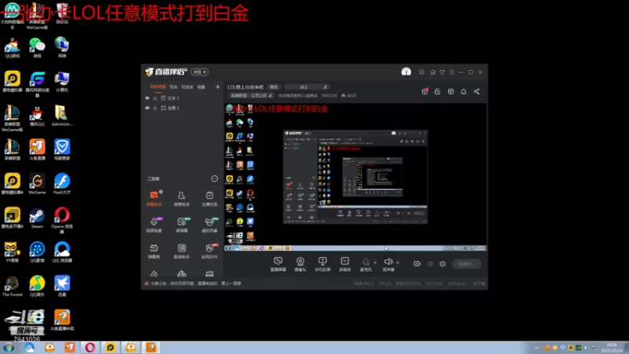Click the share icon at top right

476,91
